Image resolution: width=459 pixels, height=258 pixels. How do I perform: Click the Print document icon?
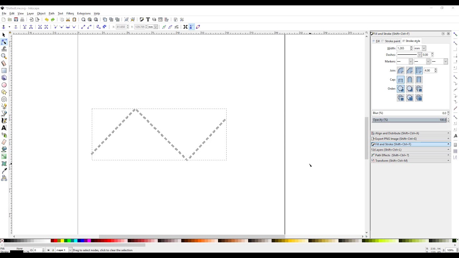(22, 20)
